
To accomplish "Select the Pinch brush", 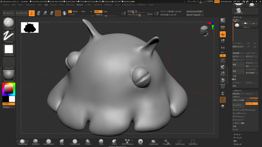I will tap(101, 142).
